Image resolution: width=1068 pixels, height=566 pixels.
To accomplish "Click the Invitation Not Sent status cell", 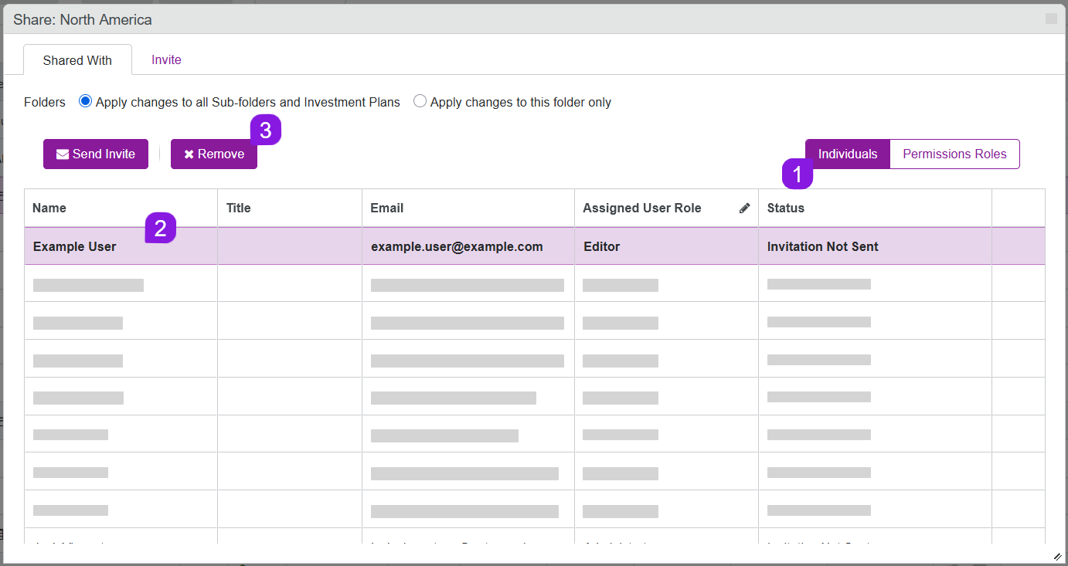I will 875,246.
